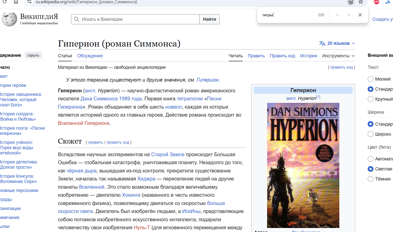The height and width of the screenshot is (232, 393).
Task: Bookmark this page with the star icon
Action: click(361, 2)
